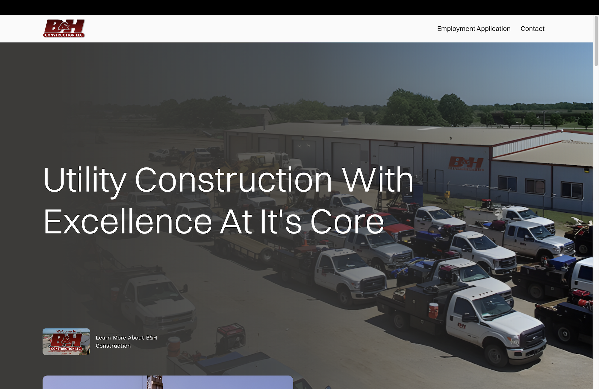Click the scrollbar track below the thumb

click(596, 228)
